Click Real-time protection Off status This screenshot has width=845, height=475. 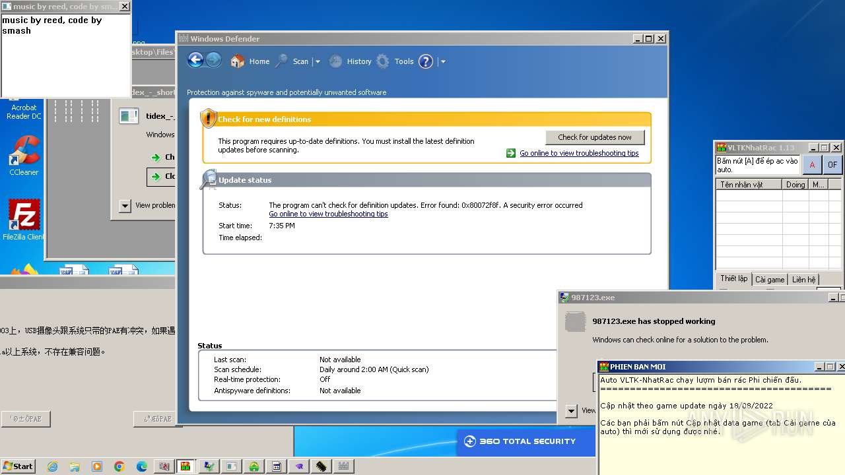point(325,379)
